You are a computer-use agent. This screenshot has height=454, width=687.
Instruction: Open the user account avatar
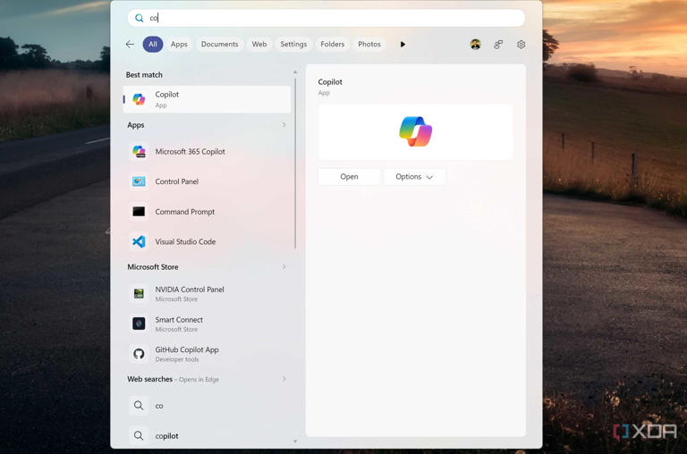pyautogui.click(x=475, y=44)
